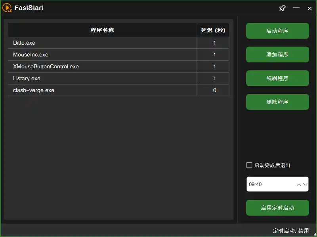Grab the resize grip in the window corner
The width and height of the screenshot is (317, 237).
pyautogui.click(x=314, y=234)
